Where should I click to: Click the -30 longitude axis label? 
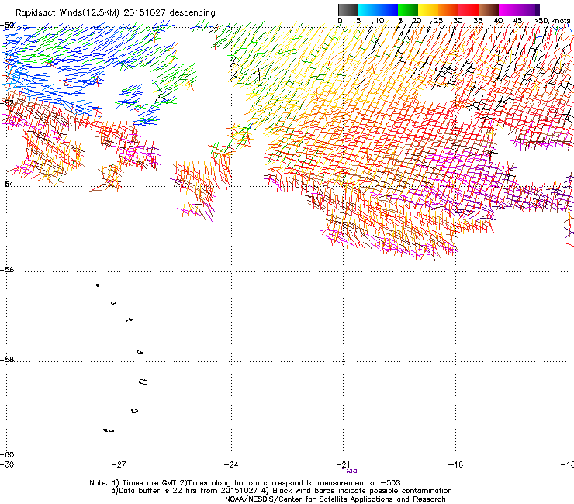6,464
